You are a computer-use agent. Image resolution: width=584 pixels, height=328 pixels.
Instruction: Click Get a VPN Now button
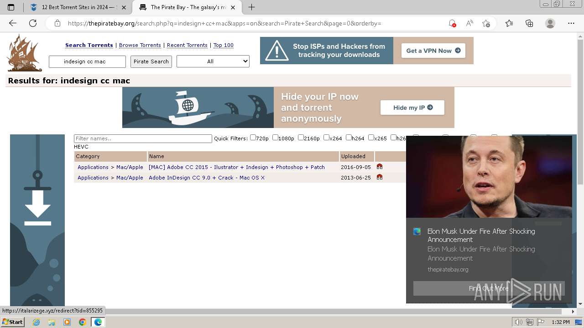tap(433, 51)
